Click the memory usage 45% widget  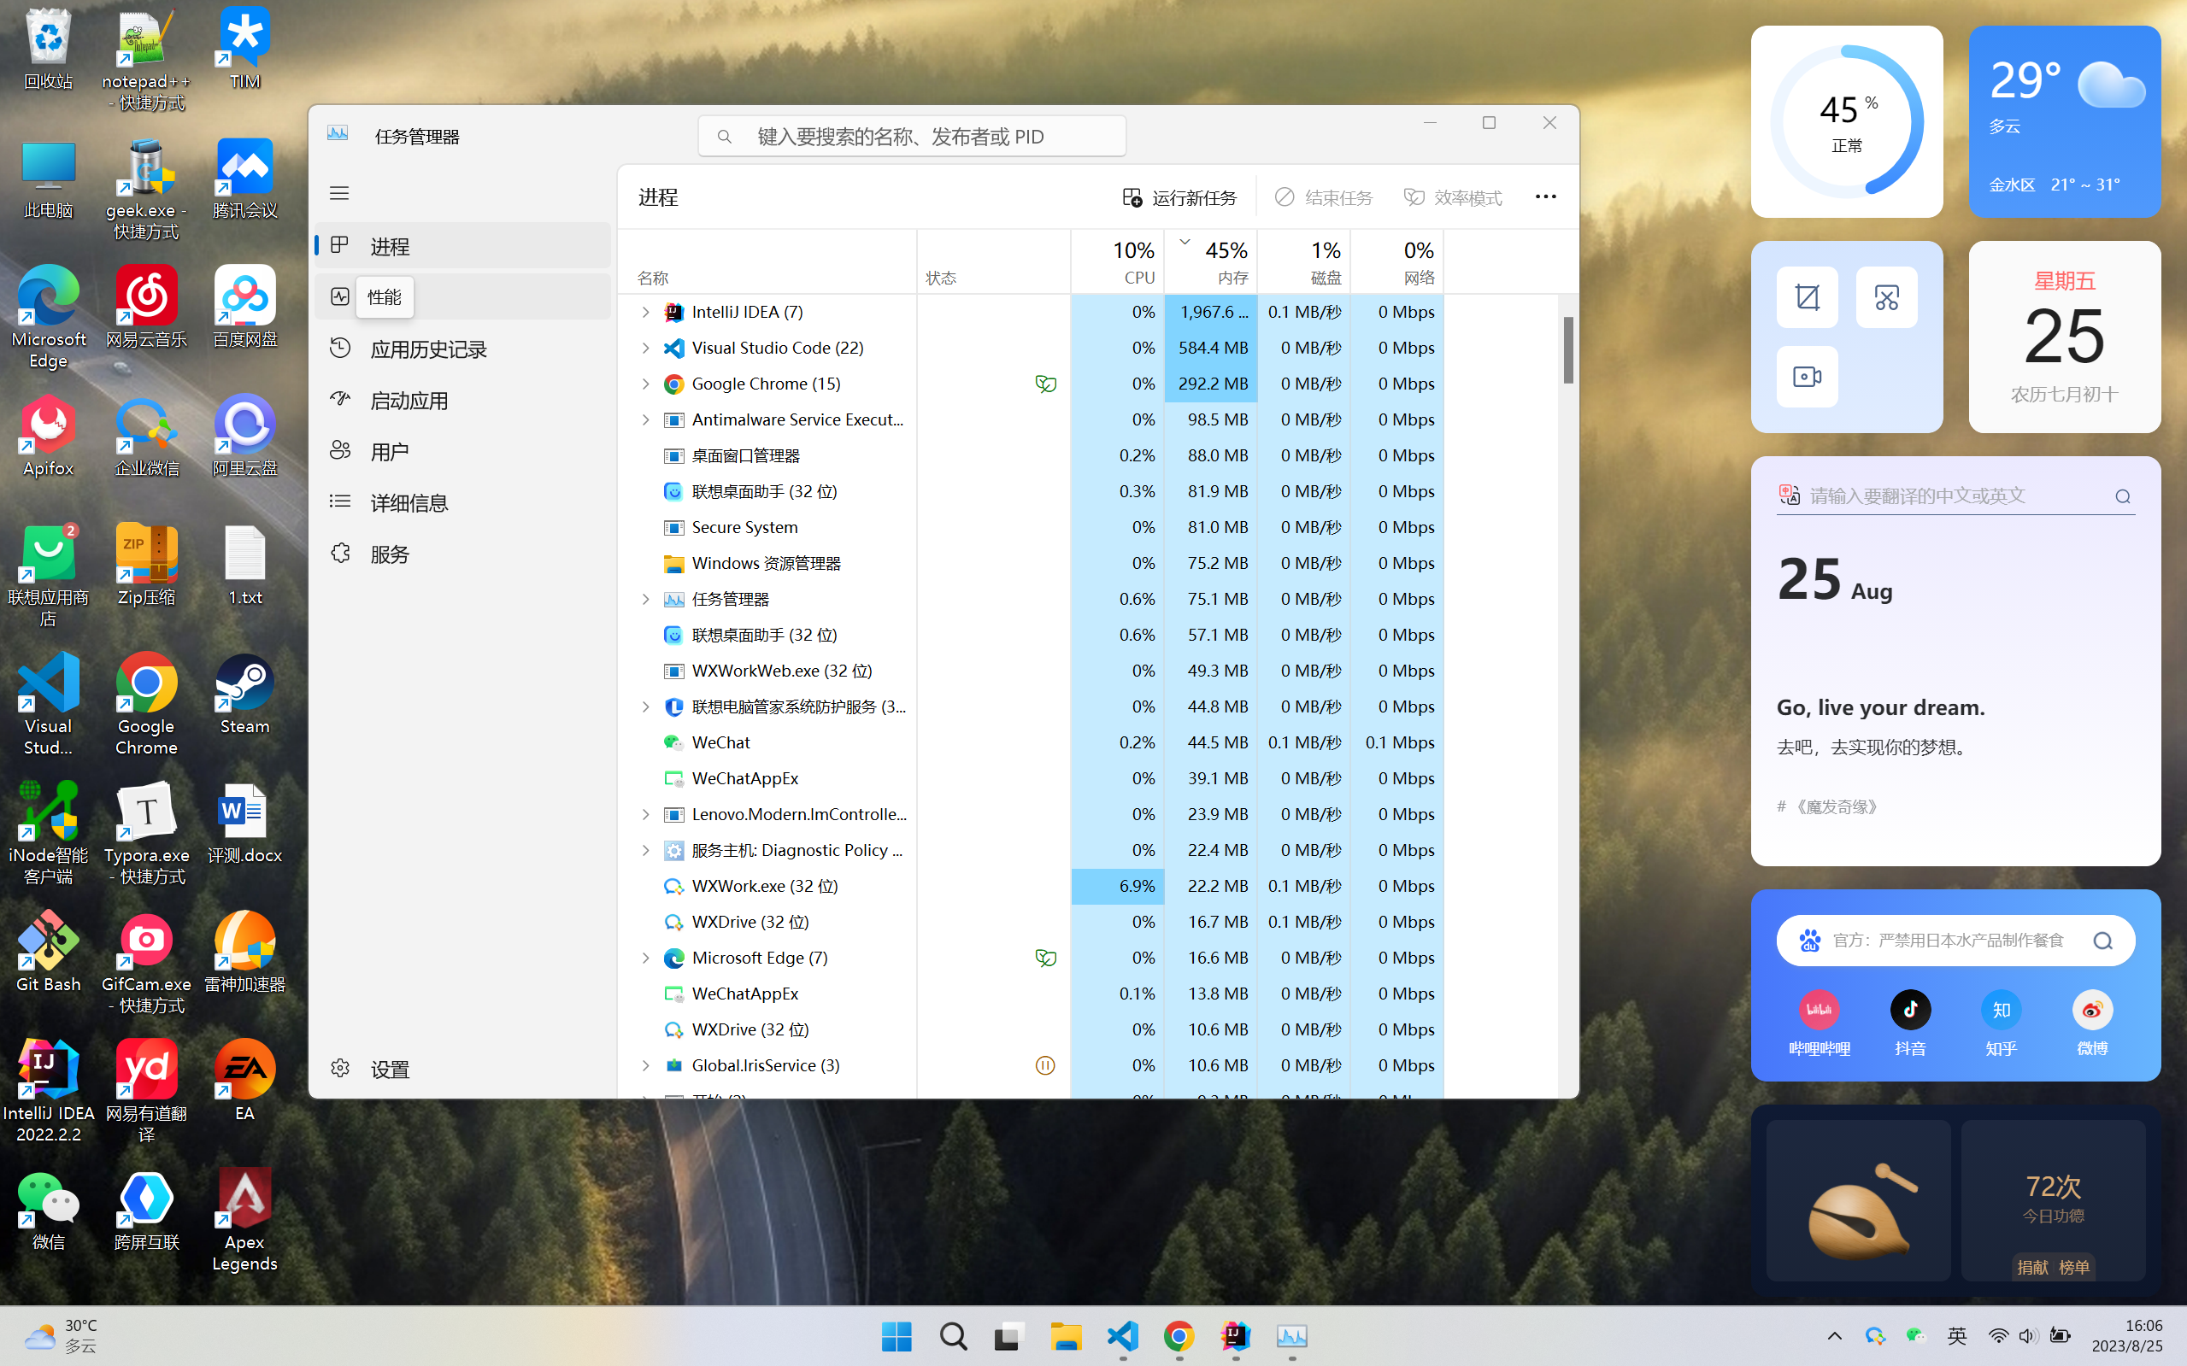tap(1846, 121)
